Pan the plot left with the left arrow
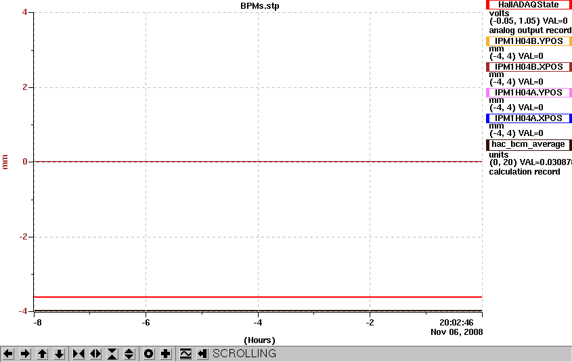Screen dimensions: 572x362 (x=8, y=354)
